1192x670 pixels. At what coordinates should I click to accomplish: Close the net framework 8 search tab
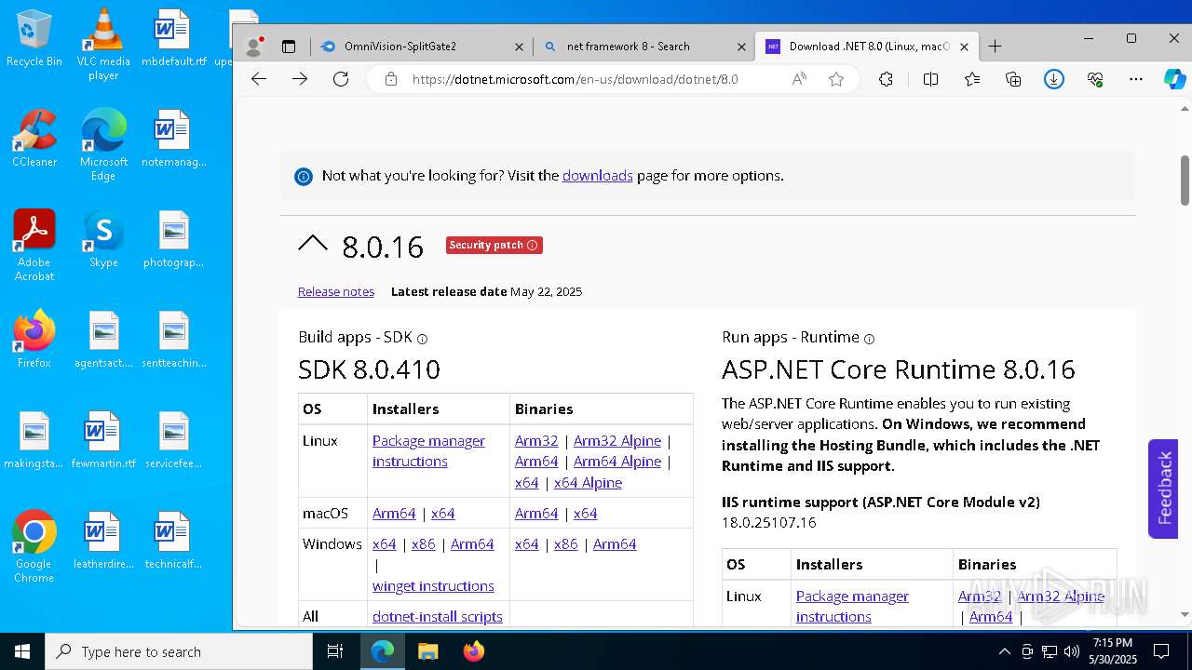pos(742,47)
